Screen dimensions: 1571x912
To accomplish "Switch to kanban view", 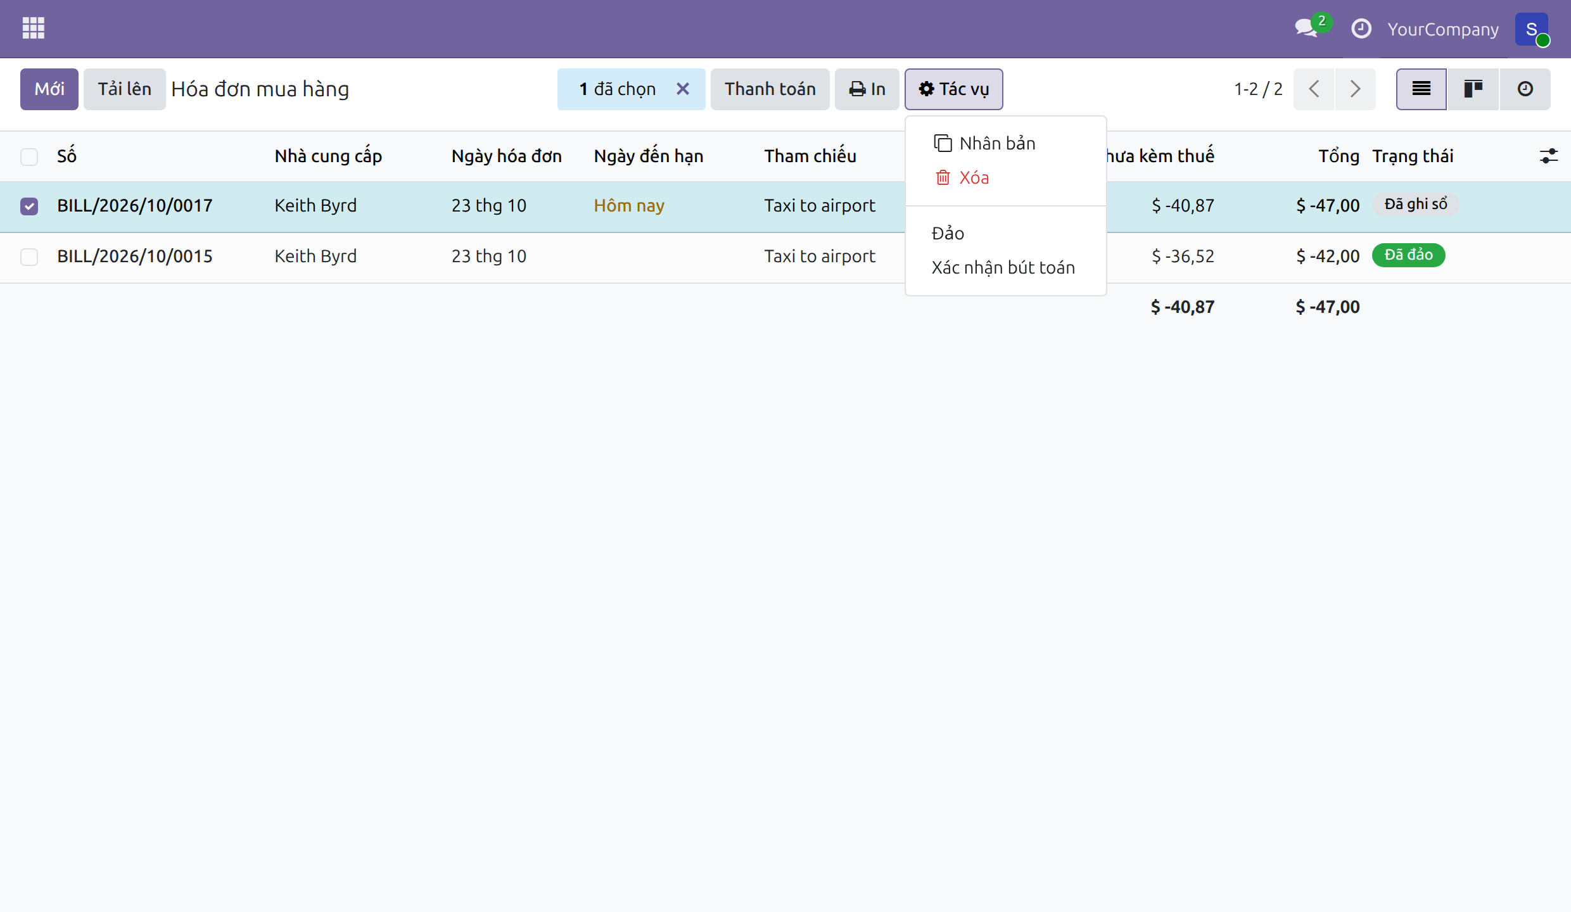I will (x=1473, y=89).
